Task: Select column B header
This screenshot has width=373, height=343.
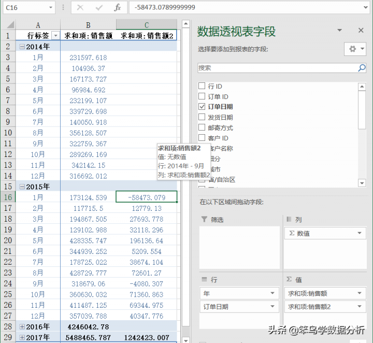Action: click(x=88, y=25)
